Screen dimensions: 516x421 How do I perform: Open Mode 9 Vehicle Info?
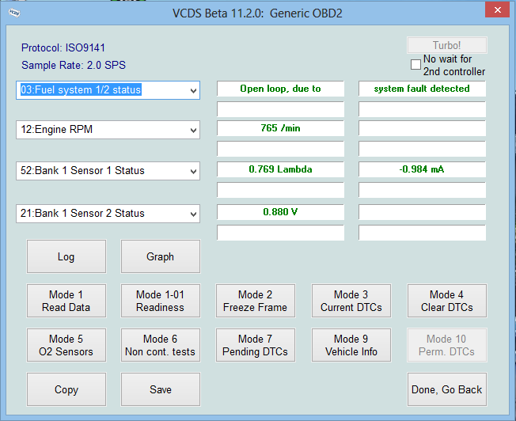pos(351,345)
